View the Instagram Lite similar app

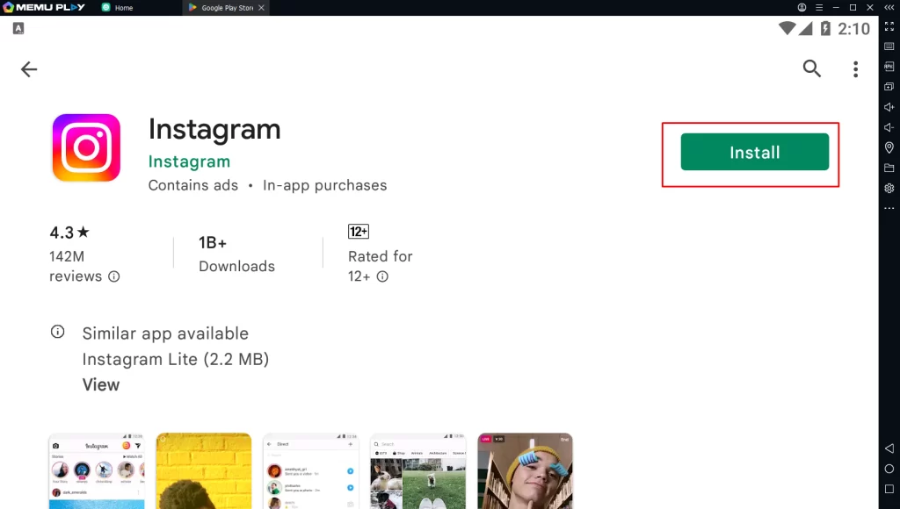point(101,384)
